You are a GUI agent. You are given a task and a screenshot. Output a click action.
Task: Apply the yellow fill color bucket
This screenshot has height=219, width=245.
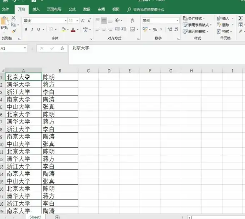(x=64, y=29)
